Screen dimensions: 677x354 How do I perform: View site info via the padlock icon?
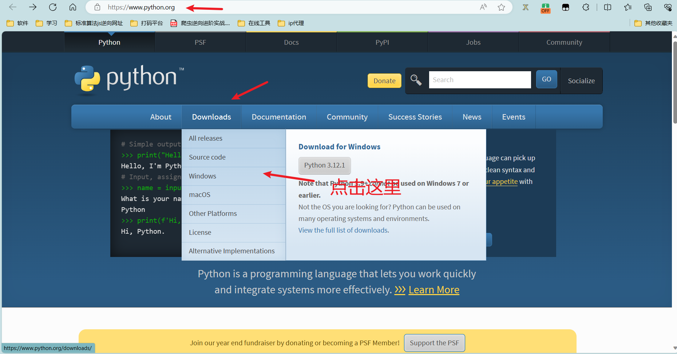97,7
